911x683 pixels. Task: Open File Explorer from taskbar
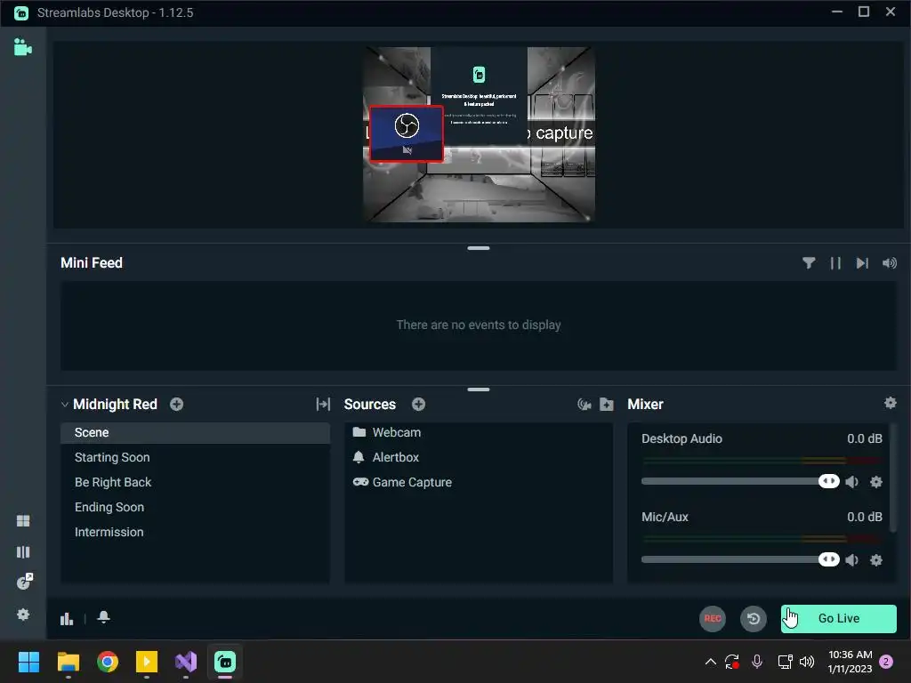pyautogui.click(x=68, y=662)
